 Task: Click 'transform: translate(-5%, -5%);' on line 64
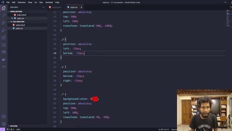86,117
